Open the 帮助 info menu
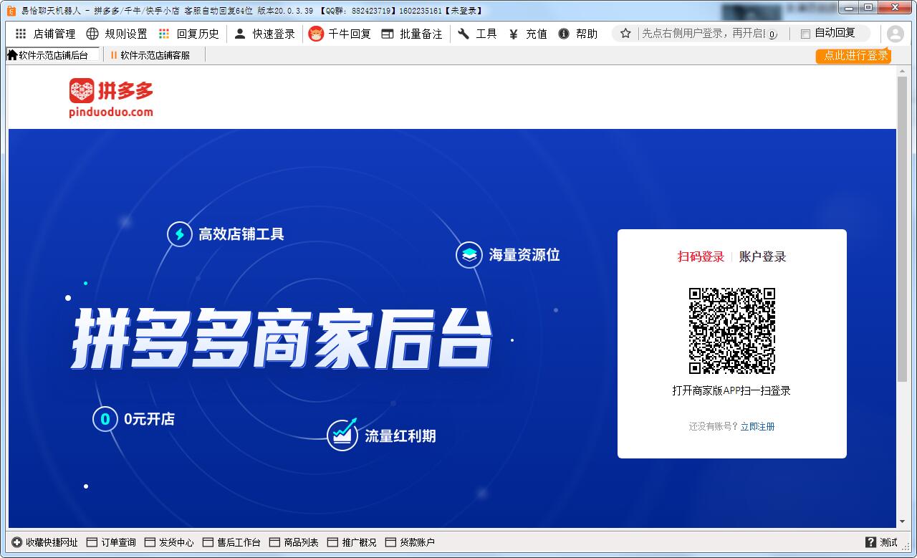Image resolution: width=917 pixels, height=558 pixels. point(577,34)
